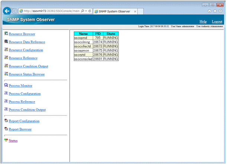The width and height of the screenshot is (227, 165).
Task: Click the Logout link
Action: 217,22
